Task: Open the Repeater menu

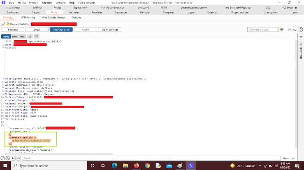Action: [47, 3]
